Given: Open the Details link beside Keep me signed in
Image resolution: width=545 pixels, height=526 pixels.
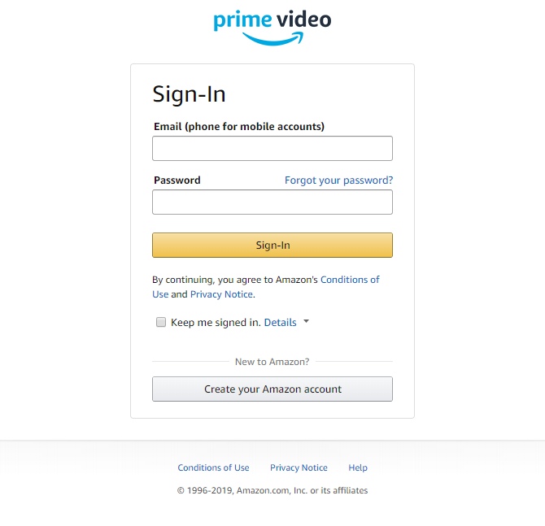Looking at the screenshot, I should pyautogui.click(x=280, y=323).
